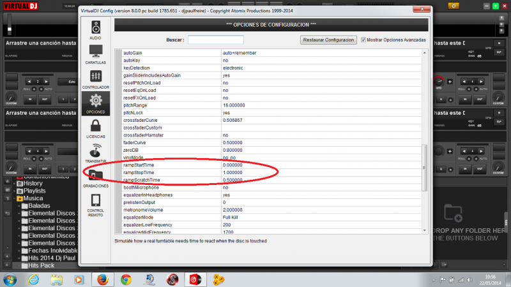The height and width of the screenshot is (287, 511).
Task: Open the Transmitir broadcast section
Action: tap(95, 153)
